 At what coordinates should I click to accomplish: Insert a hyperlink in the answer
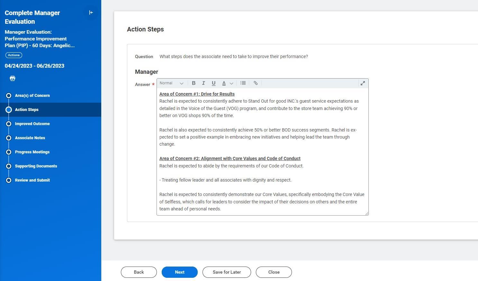[256, 83]
